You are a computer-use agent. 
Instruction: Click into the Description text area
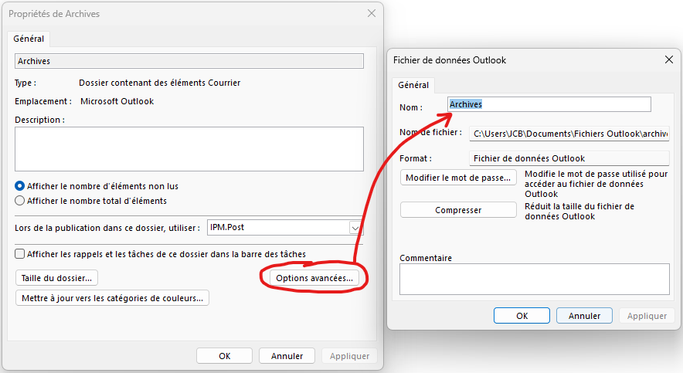tap(189, 148)
